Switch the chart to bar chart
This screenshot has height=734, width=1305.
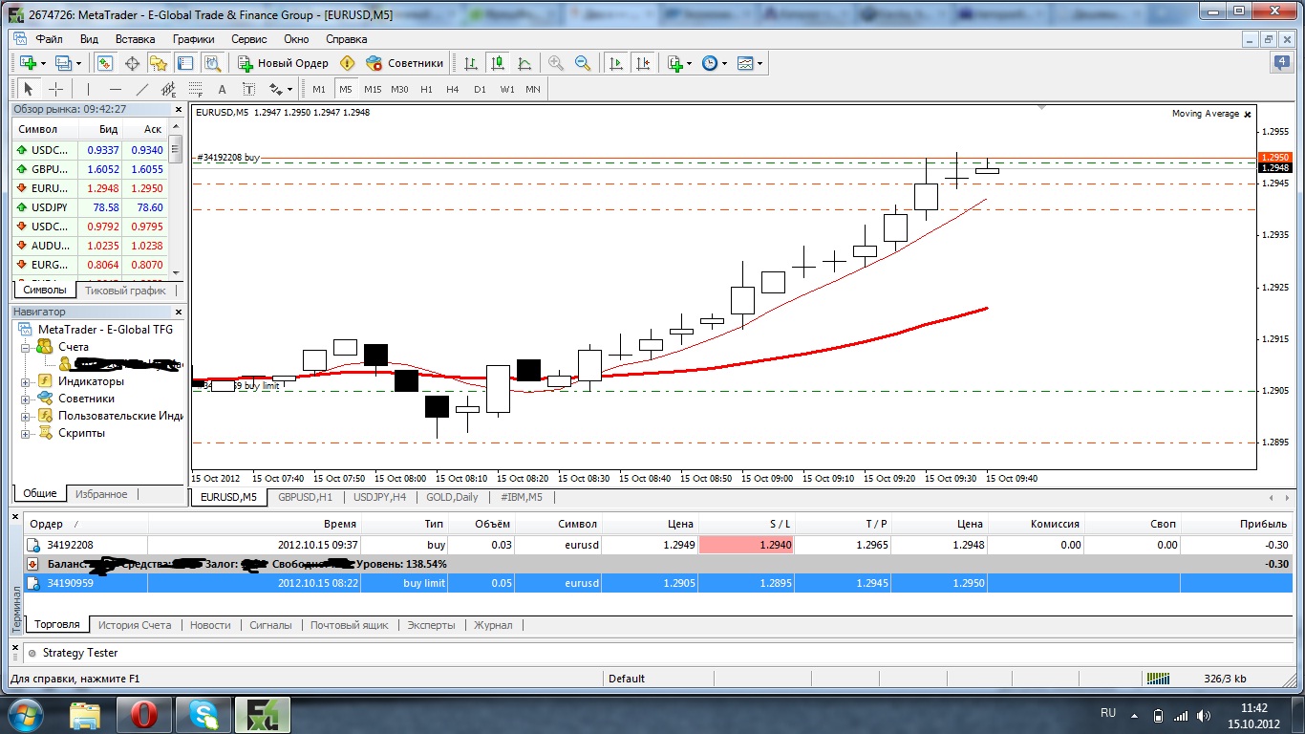point(471,63)
